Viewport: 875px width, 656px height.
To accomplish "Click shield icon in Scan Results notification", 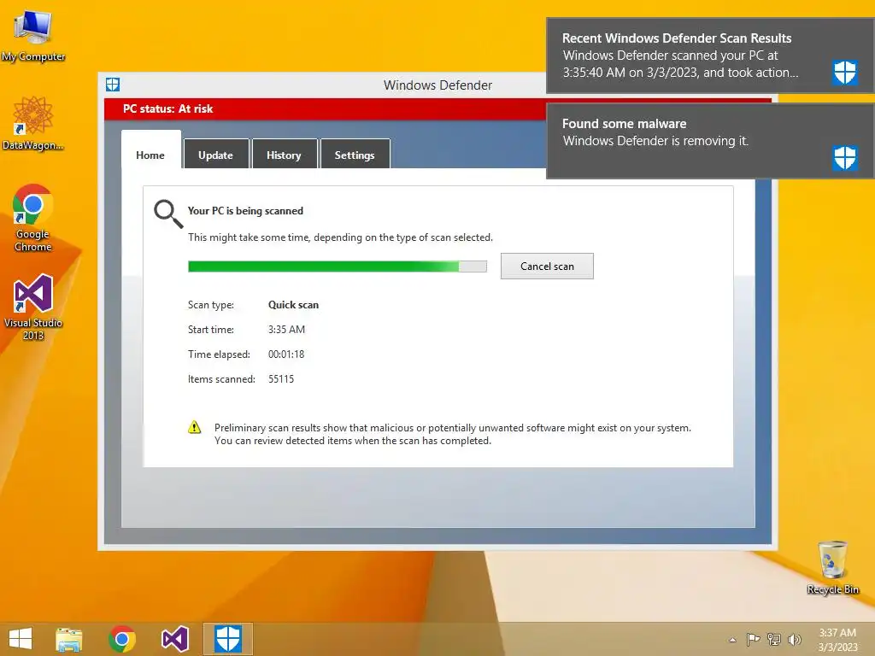I will 845,72.
